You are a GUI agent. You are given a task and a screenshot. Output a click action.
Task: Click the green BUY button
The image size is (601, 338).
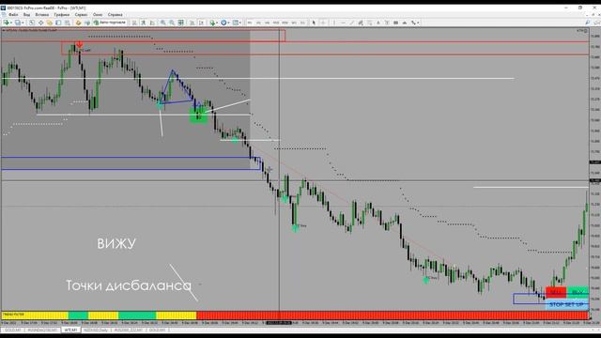coord(578,292)
